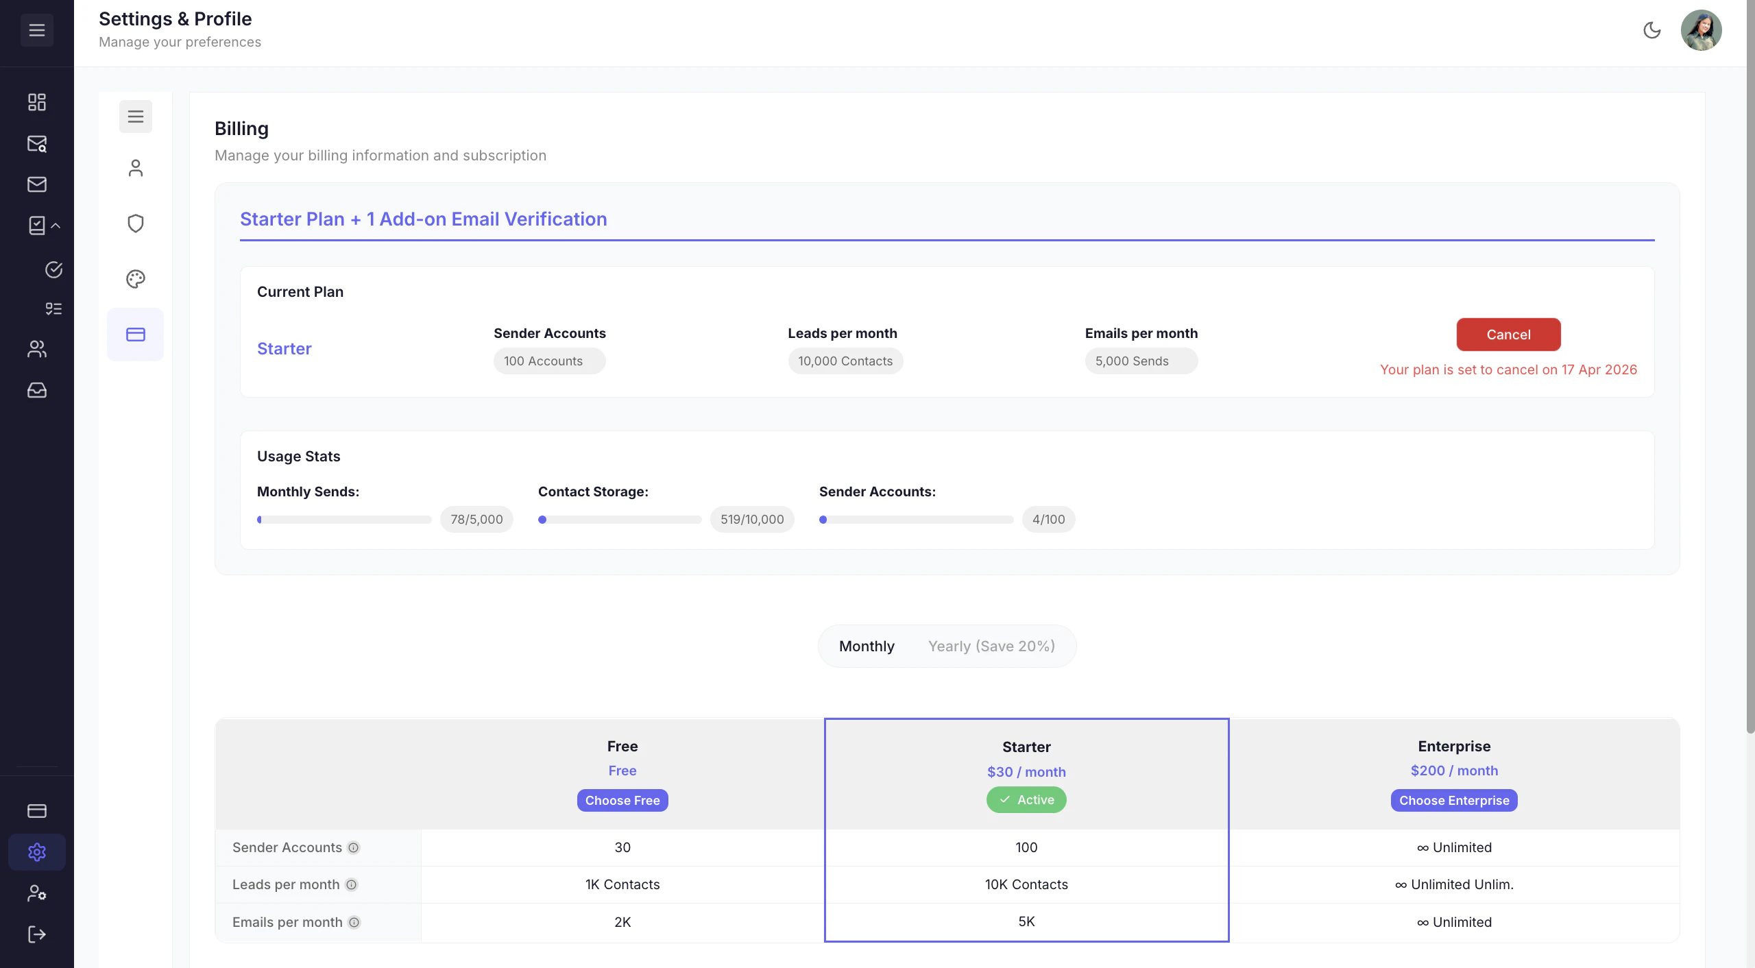Open the hamburger menu at top left
The image size is (1755, 968).
point(37,29)
